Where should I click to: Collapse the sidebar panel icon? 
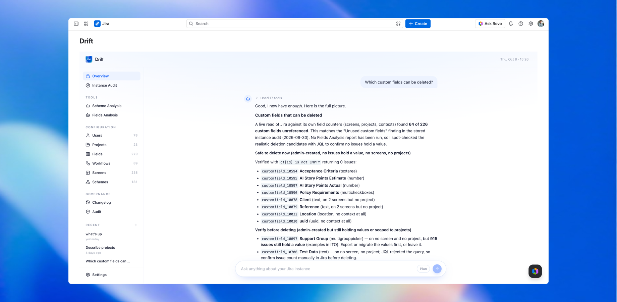(76, 24)
